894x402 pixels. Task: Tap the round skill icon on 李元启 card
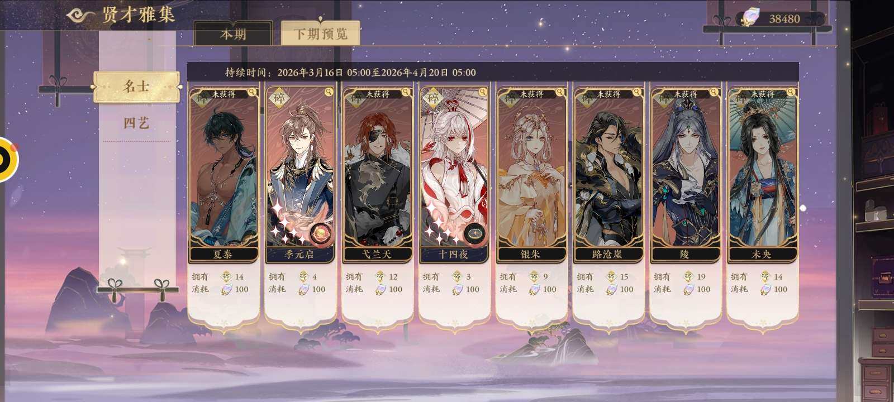(x=321, y=233)
